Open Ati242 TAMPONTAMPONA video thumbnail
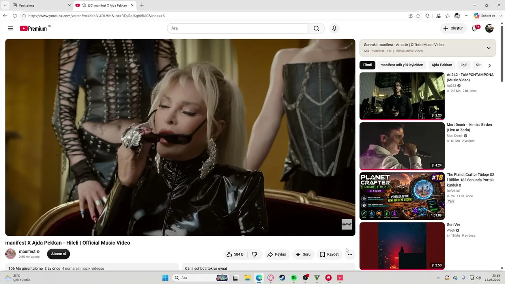 (x=402, y=96)
